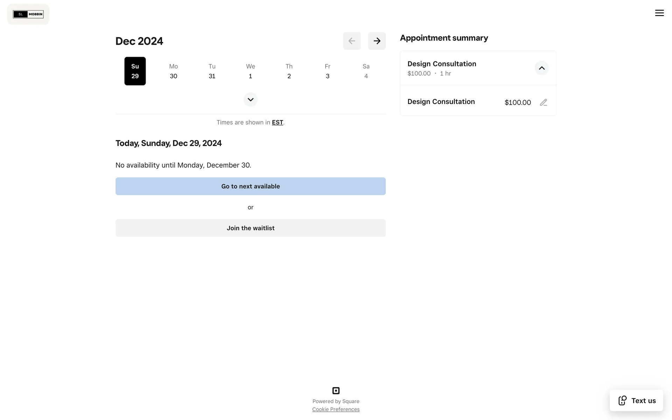
Task: Go to the next week arrow
Action: click(377, 41)
